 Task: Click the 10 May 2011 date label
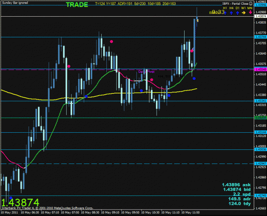(9, 213)
